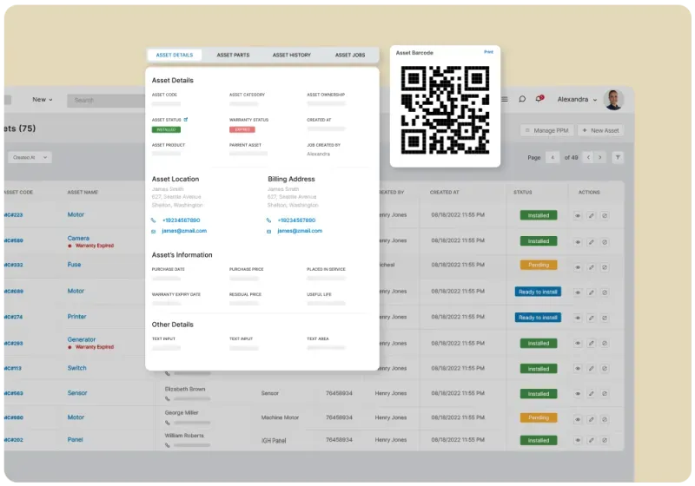Edit the Sensor asset with pencil icon

[591, 393]
